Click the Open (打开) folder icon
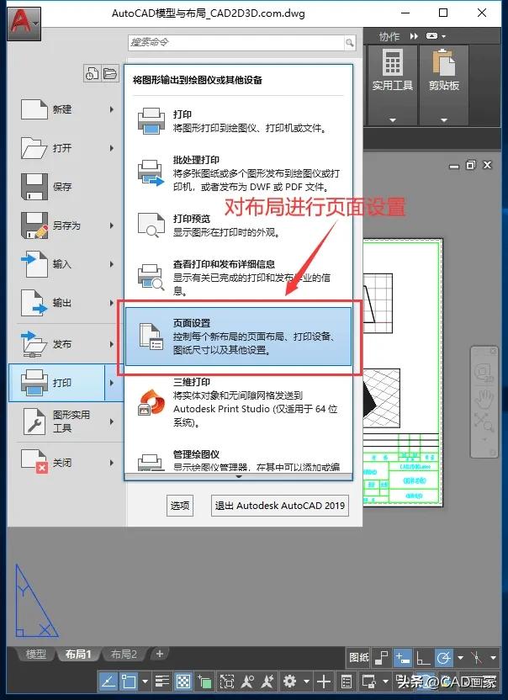508x700 pixels. [34, 148]
